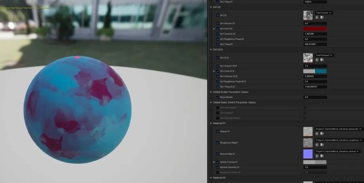Viewport: 364px width, 183px height.
Task: Uncheck the Dirt Tiling 01 override
Action: pos(218,2)
